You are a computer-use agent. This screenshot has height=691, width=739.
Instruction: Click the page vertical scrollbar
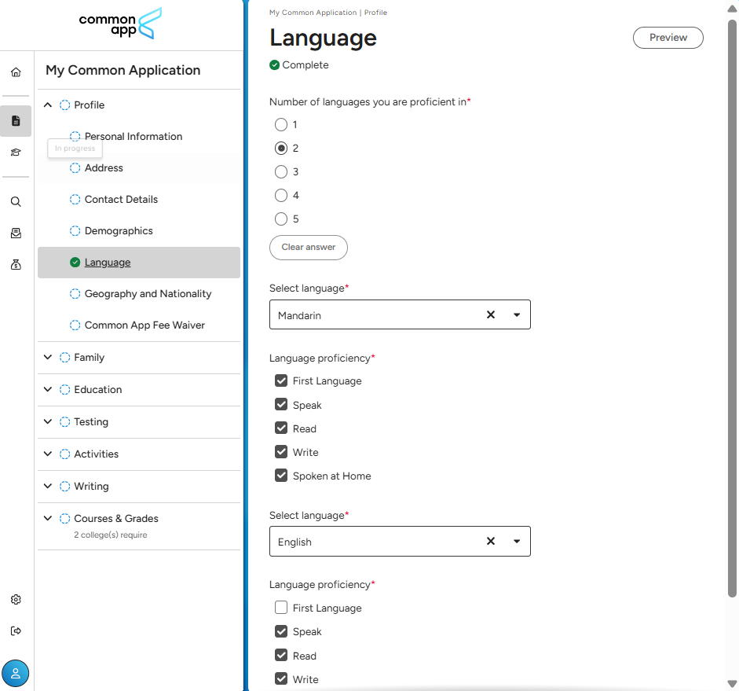coord(732,314)
